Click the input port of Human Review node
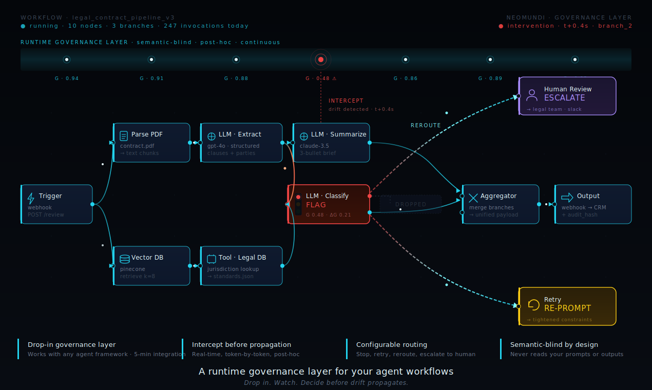This screenshot has height=390, width=652. click(519, 96)
